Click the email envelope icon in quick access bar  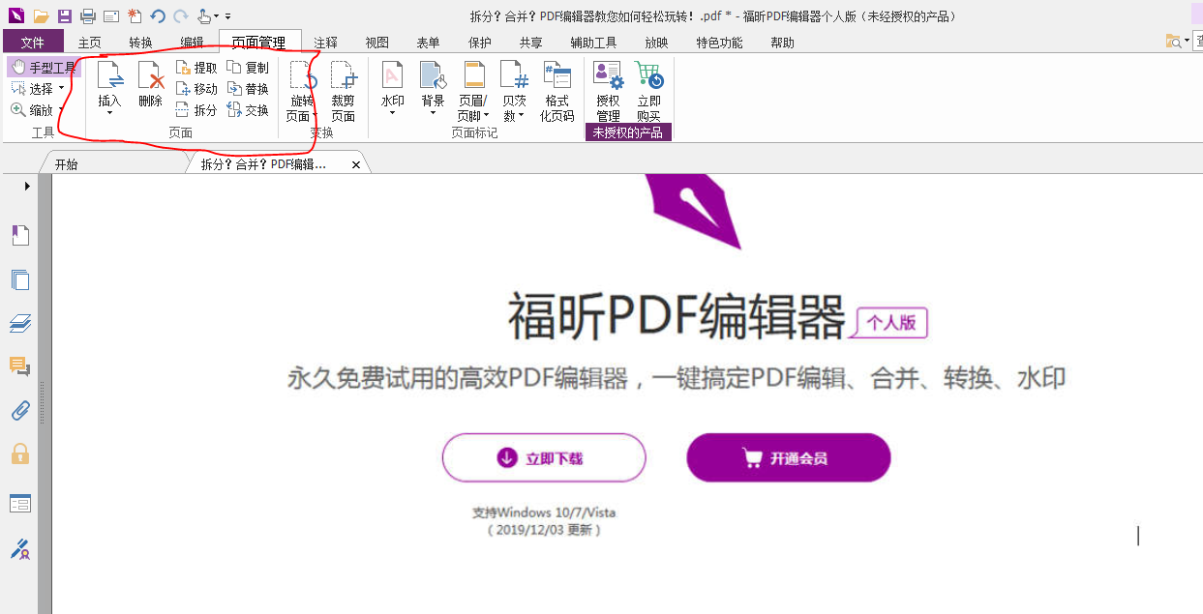pos(111,15)
